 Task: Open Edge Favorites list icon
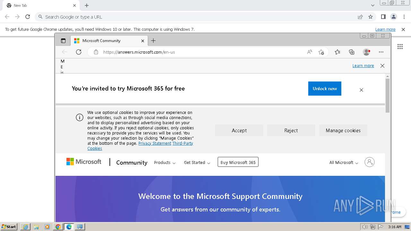click(337, 52)
